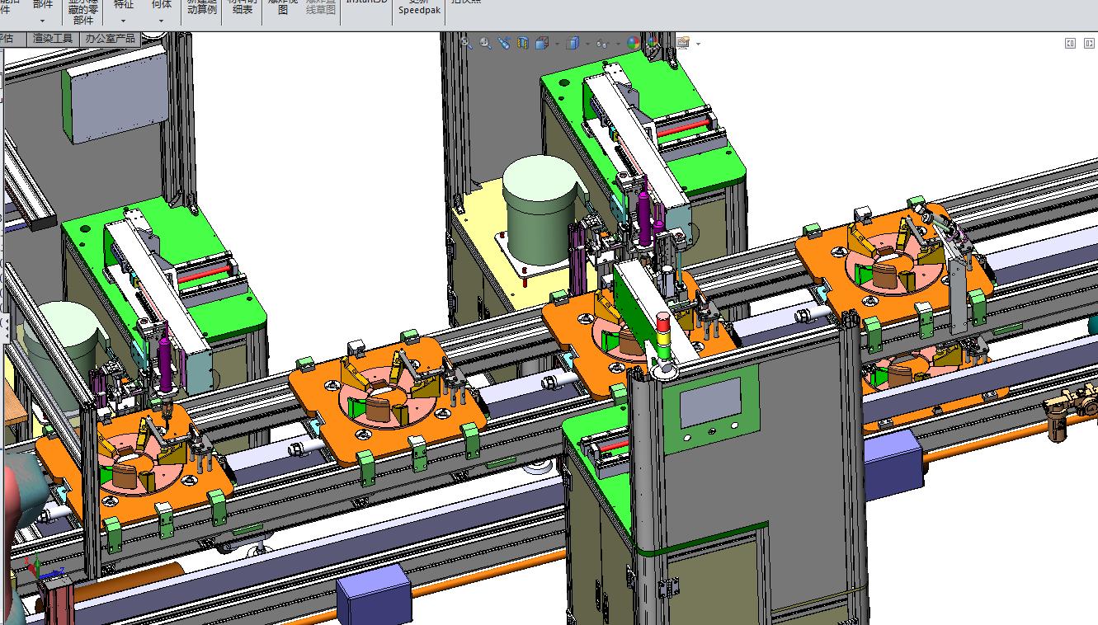Expand the View Settings dropdown arrow
This screenshot has height=625, width=1098.
click(699, 44)
